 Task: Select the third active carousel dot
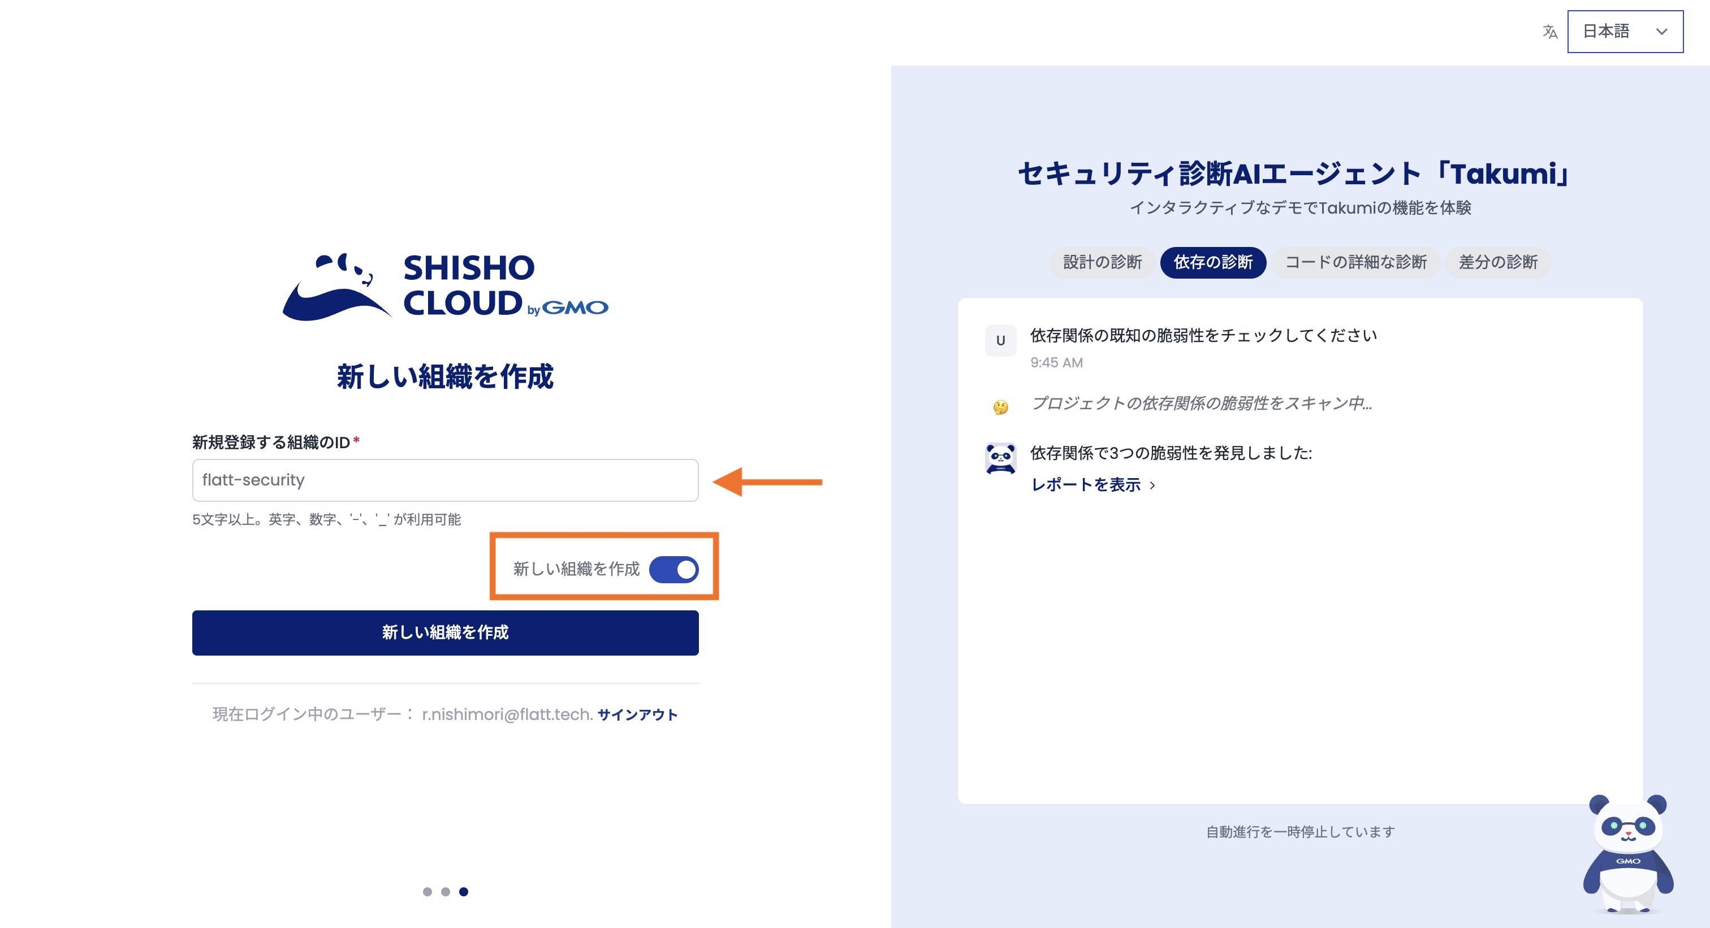point(463,891)
